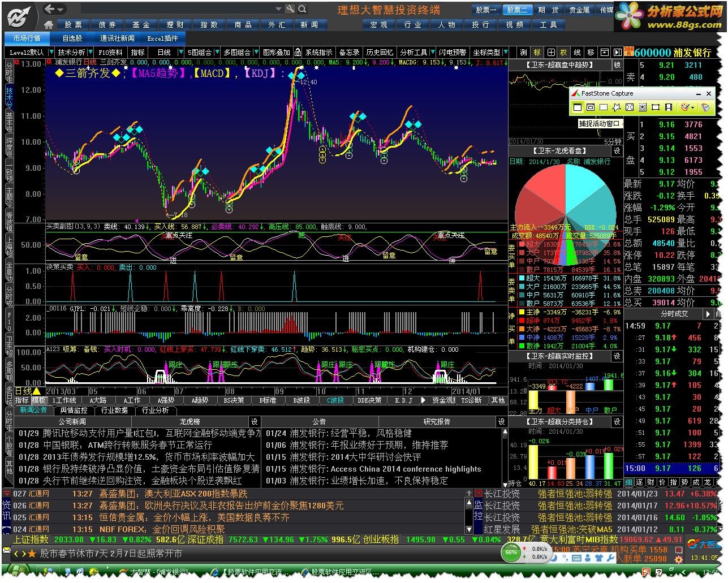Open the 5图组合 dropdown arrow
The width and height of the screenshot is (728, 583).
pyautogui.click(x=216, y=52)
